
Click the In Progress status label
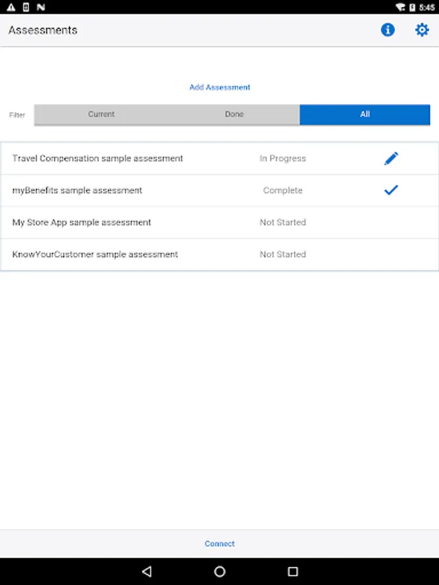[283, 159]
